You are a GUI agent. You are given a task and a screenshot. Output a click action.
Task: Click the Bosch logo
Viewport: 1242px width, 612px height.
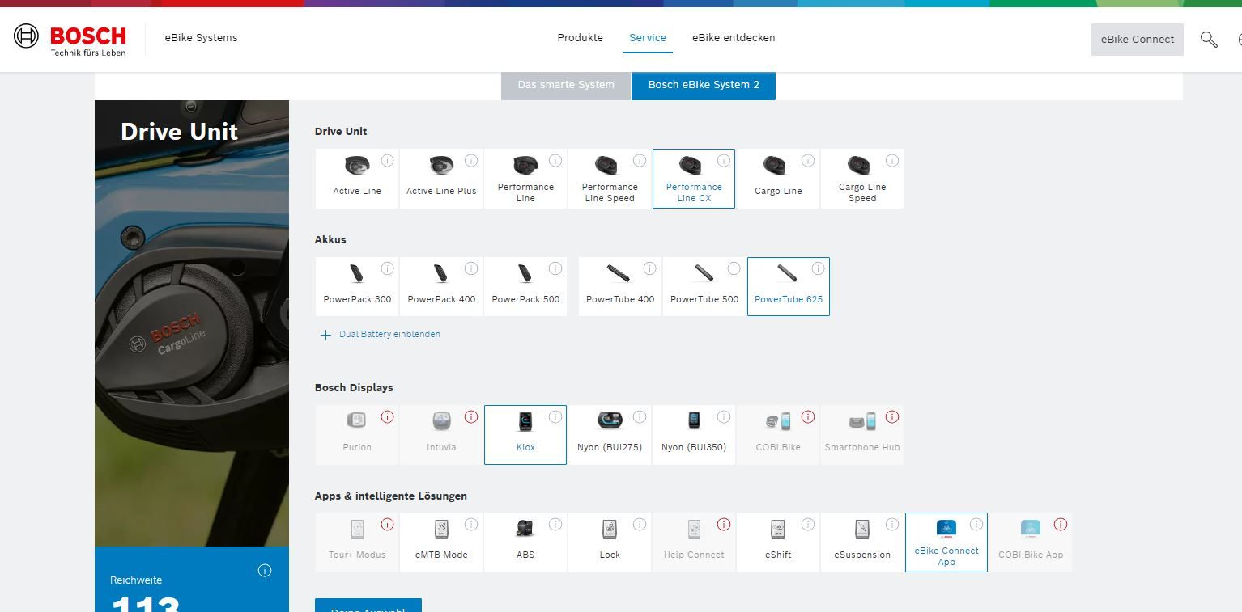click(70, 40)
